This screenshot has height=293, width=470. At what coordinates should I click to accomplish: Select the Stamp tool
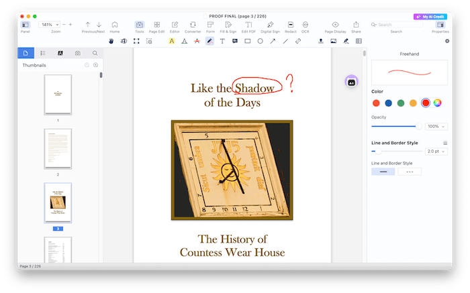point(321,41)
